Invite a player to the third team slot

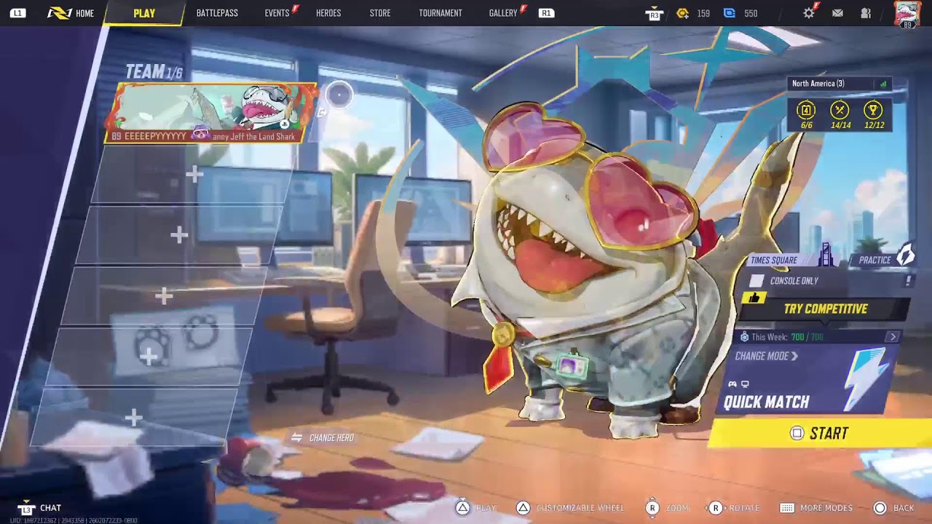pos(179,234)
